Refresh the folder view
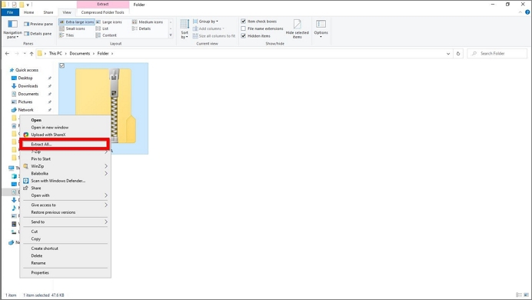The image size is (532, 300). click(x=458, y=54)
